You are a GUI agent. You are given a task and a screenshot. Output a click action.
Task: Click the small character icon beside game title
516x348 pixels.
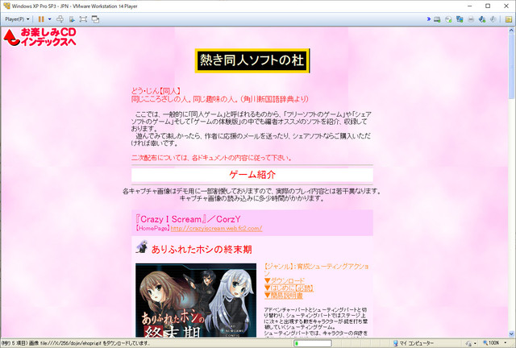click(x=142, y=246)
